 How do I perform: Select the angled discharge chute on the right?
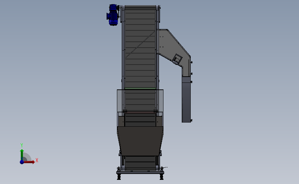click(x=175, y=51)
